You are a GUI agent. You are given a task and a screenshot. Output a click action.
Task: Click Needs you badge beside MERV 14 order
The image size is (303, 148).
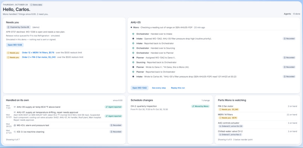(x=13, y=52)
